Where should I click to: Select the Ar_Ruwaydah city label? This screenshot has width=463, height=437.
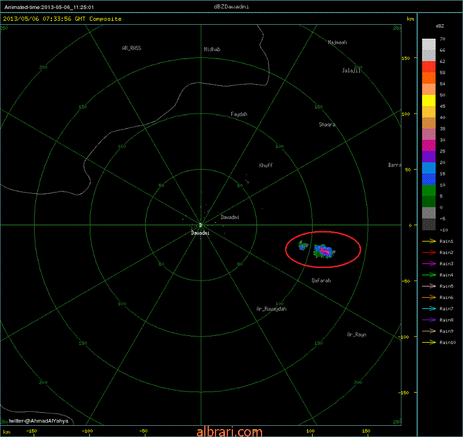[272, 309]
